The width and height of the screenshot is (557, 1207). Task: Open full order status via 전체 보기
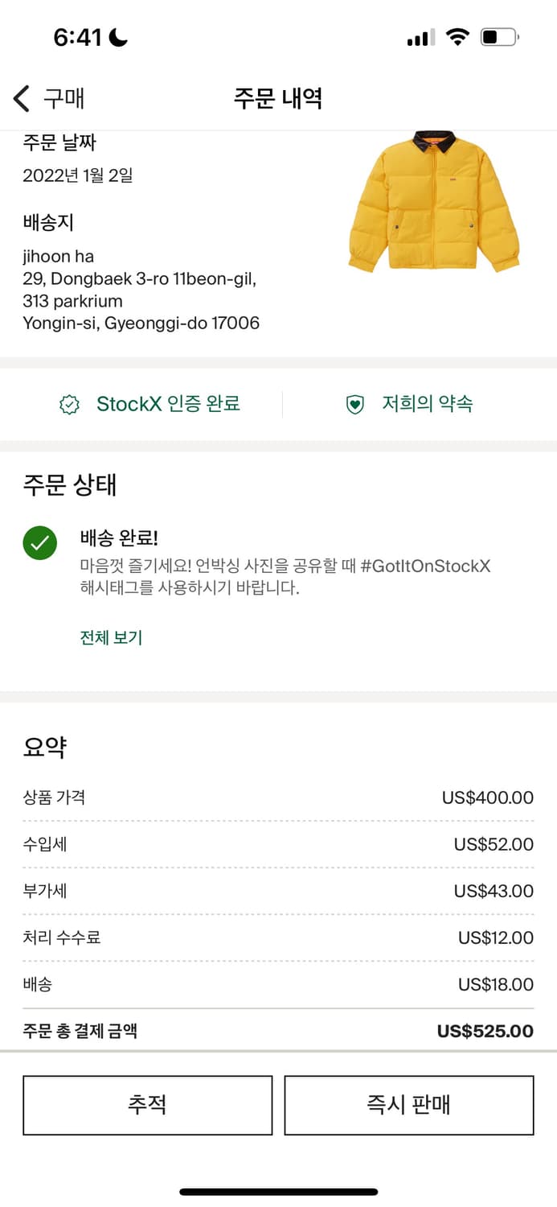tap(110, 637)
